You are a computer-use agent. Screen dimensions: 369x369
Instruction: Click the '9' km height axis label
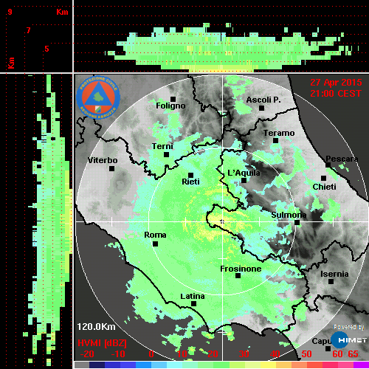[10, 12]
